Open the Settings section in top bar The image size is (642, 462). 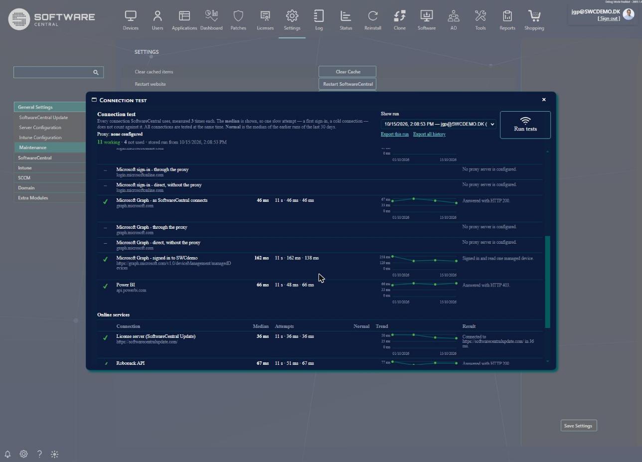[x=292, y=20]
